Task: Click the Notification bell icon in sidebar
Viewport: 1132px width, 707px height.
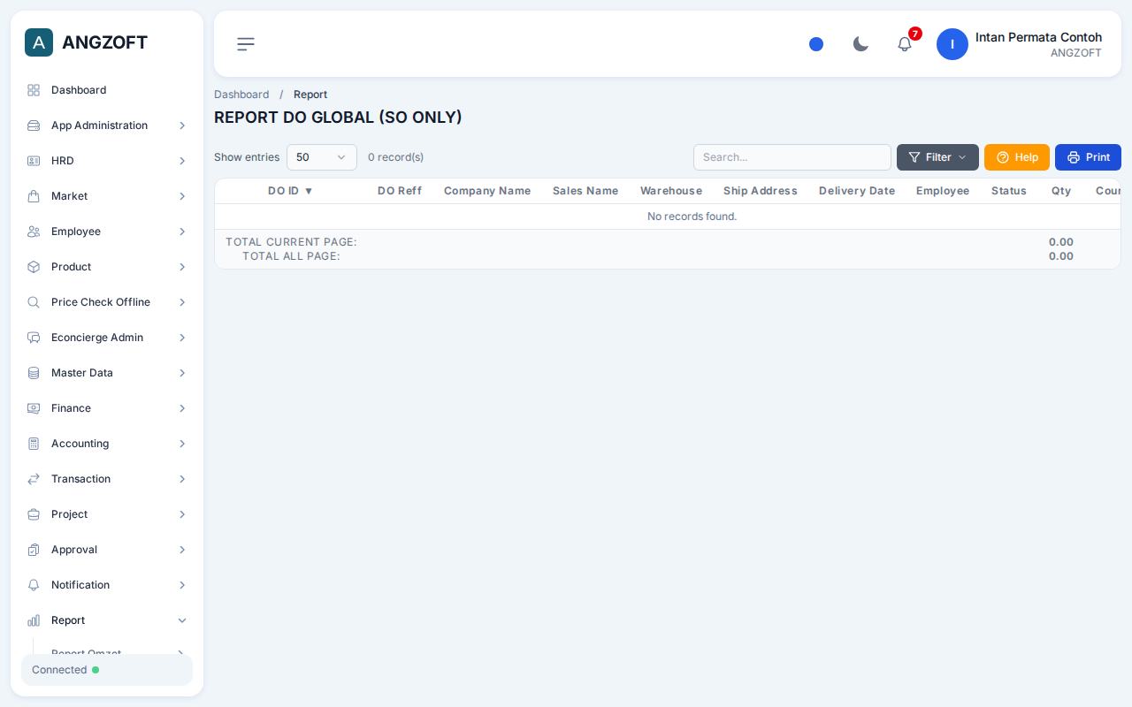Action: 34,585
